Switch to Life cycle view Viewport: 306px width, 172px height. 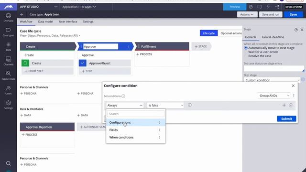(x=208, y=33)
